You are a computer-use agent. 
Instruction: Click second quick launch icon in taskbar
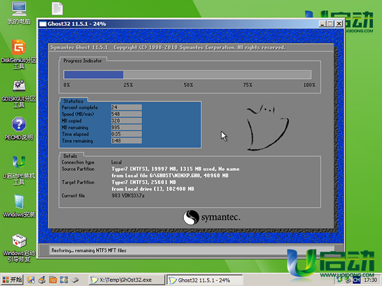pyautogui.click(x=42, y=280)
